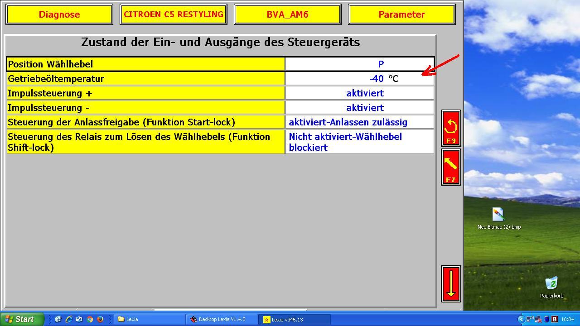
Task: Open the Neu Bitmap (2).bmp desktop icon
Action: (x=499, y=219)
